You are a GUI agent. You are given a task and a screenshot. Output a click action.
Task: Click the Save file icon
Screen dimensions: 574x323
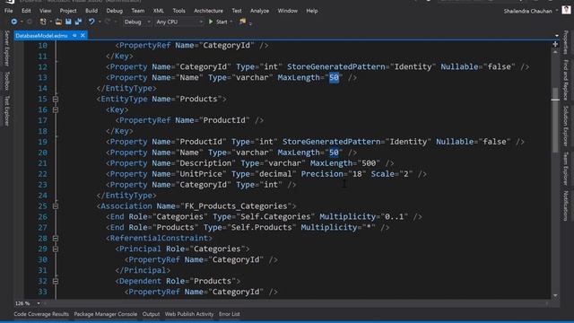coord(68,22)
